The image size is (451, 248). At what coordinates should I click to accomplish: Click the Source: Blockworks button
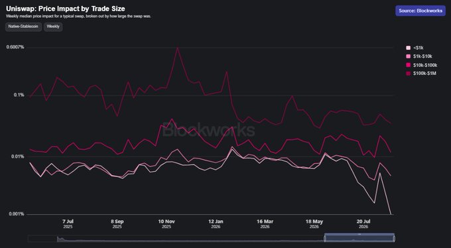coord(420,11)
